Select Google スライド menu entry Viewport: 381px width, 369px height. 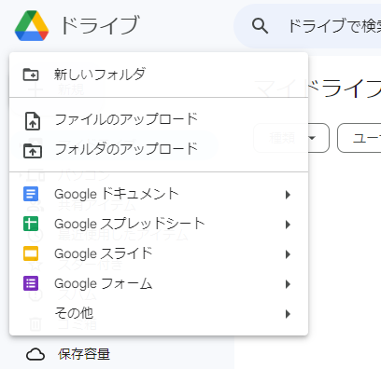[159, 253]
